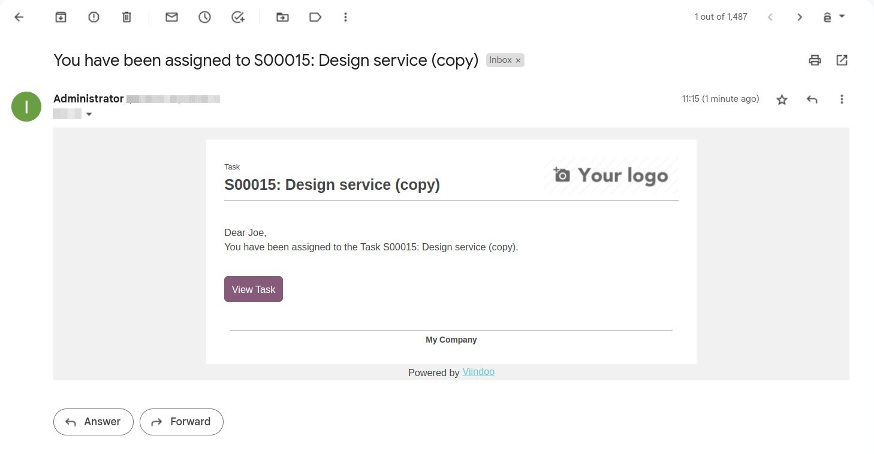Expand sender details with the small arrow

point(89,114)
